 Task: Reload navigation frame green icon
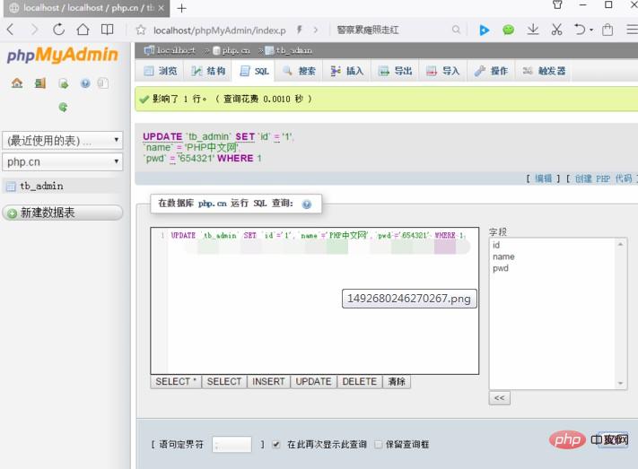63,107
